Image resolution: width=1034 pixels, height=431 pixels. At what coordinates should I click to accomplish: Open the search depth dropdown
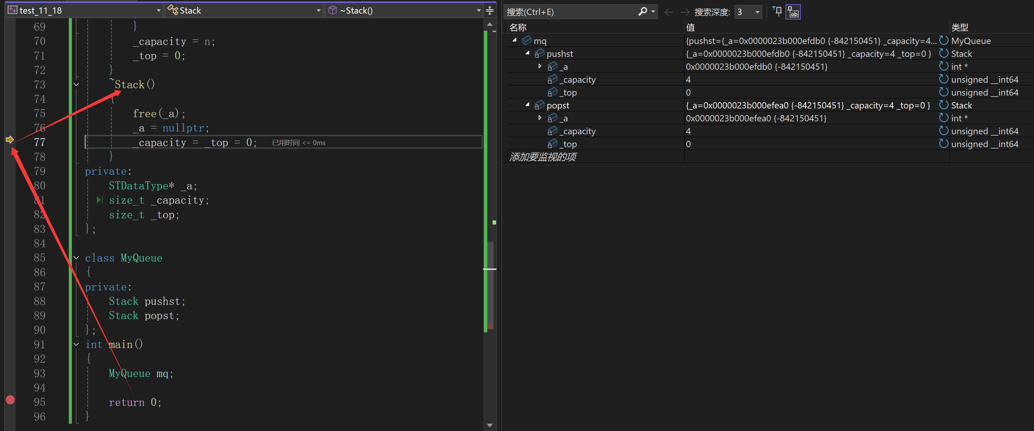pos(757,12)
